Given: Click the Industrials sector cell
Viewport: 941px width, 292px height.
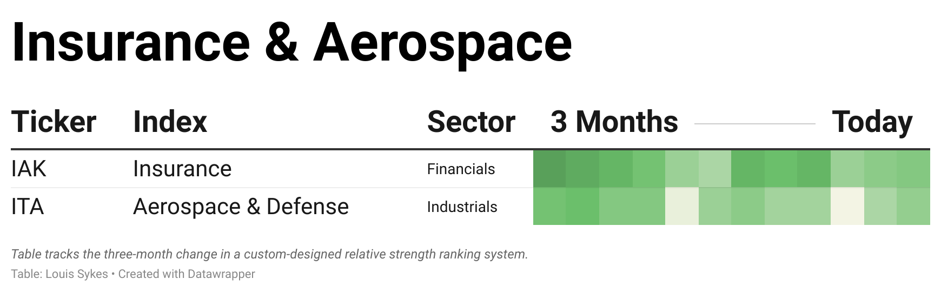Looking at the screenshot, I should pyautogui.click(x=462, y=207).
